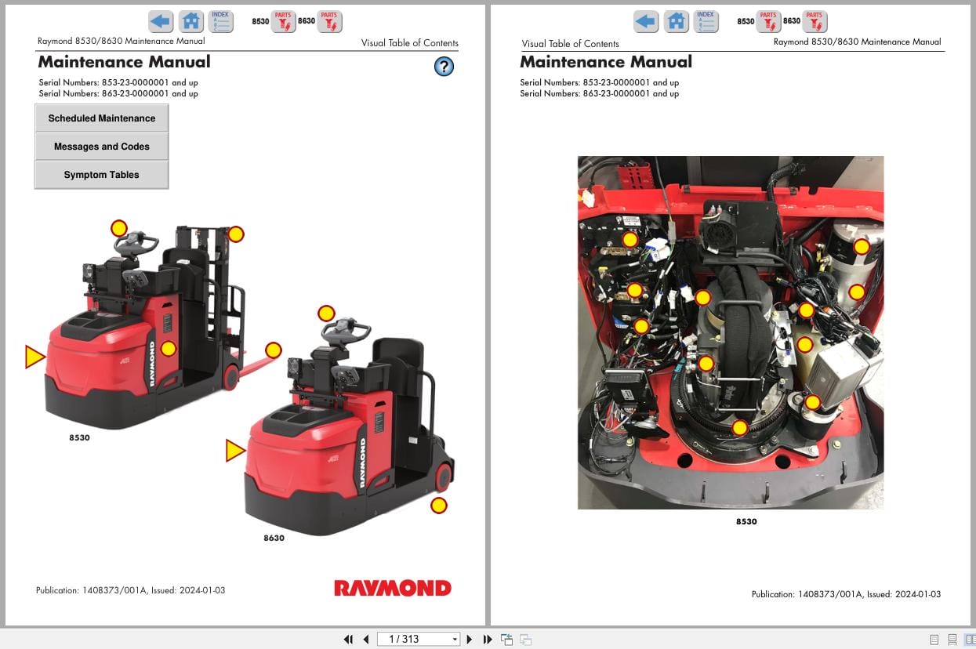Click the right page 'Serial Numbers: 863-23-0000001' line

(600, 93)
